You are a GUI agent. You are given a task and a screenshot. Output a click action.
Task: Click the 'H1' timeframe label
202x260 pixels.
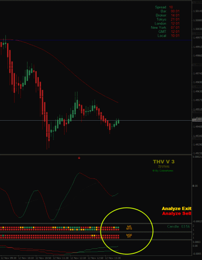129,237
